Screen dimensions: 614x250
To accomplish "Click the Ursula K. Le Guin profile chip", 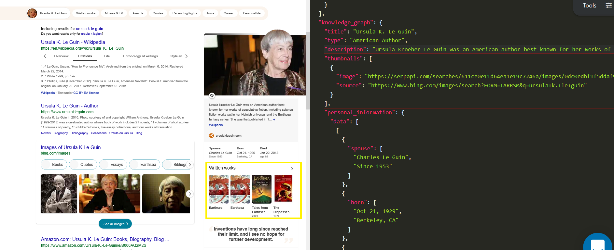I will (48, 13).
